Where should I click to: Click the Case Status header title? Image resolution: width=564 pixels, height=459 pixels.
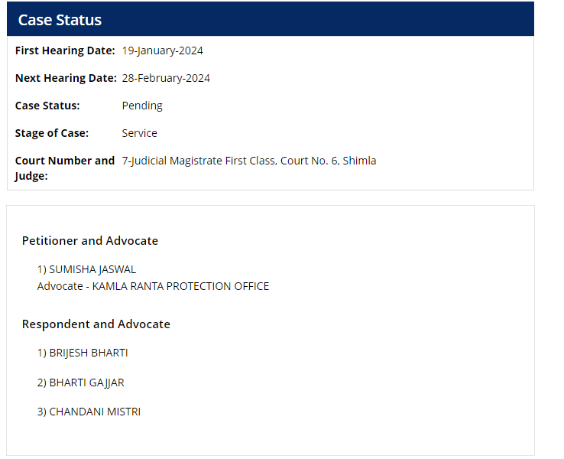click(x=60, y=20)
